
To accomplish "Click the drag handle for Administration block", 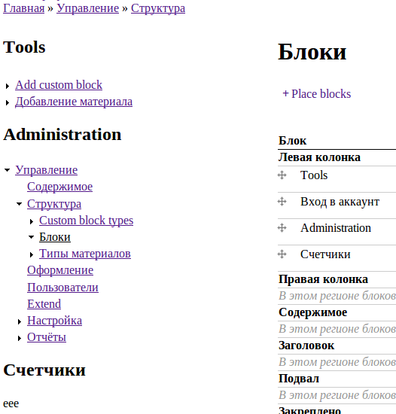I will click(x=282, y=227).
